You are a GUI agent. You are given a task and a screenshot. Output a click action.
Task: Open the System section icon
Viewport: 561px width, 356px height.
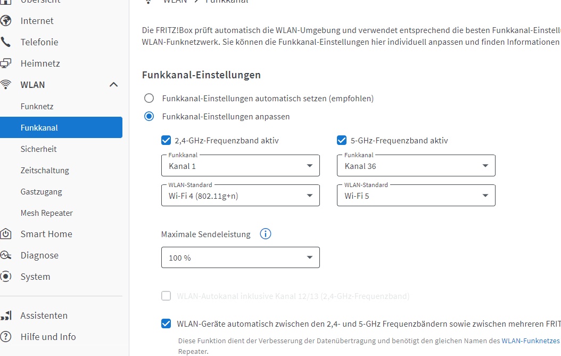pyautogui.click(x=7, y=277)
